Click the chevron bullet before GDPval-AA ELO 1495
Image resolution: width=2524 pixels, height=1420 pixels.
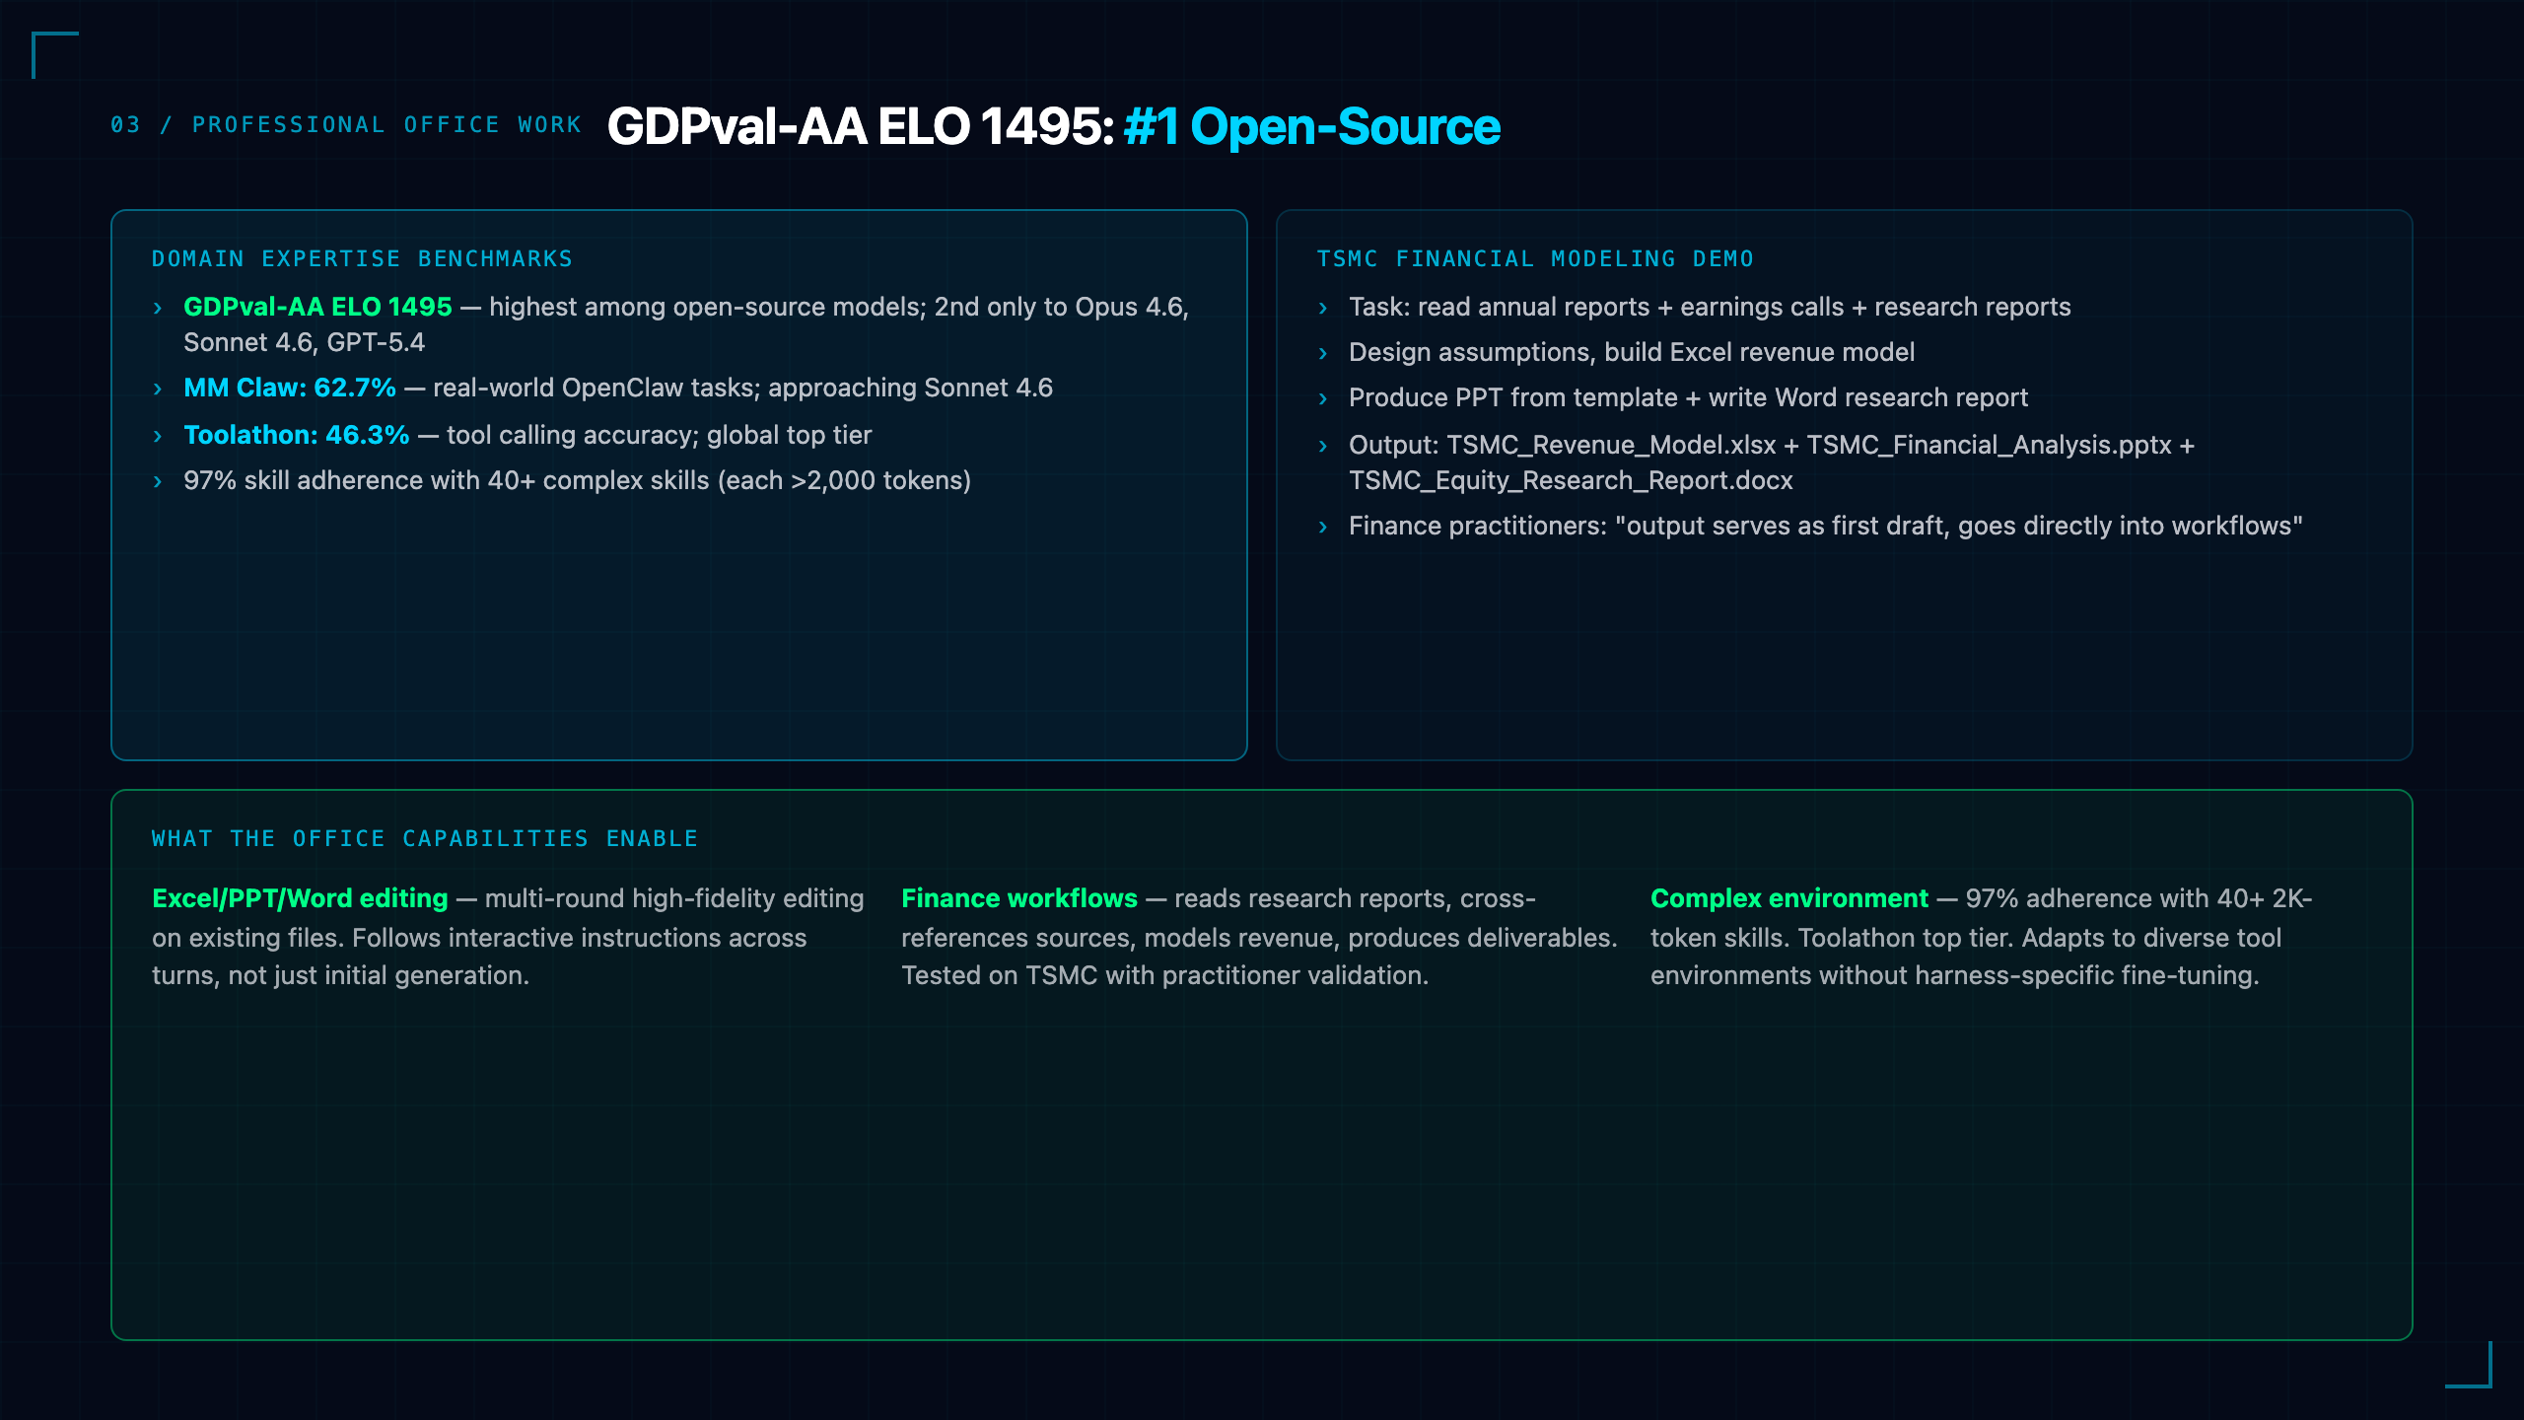[x=158, y=309]
